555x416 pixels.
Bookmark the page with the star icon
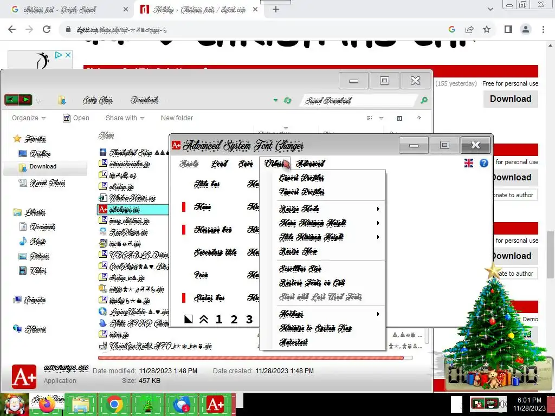coord(487,29)
